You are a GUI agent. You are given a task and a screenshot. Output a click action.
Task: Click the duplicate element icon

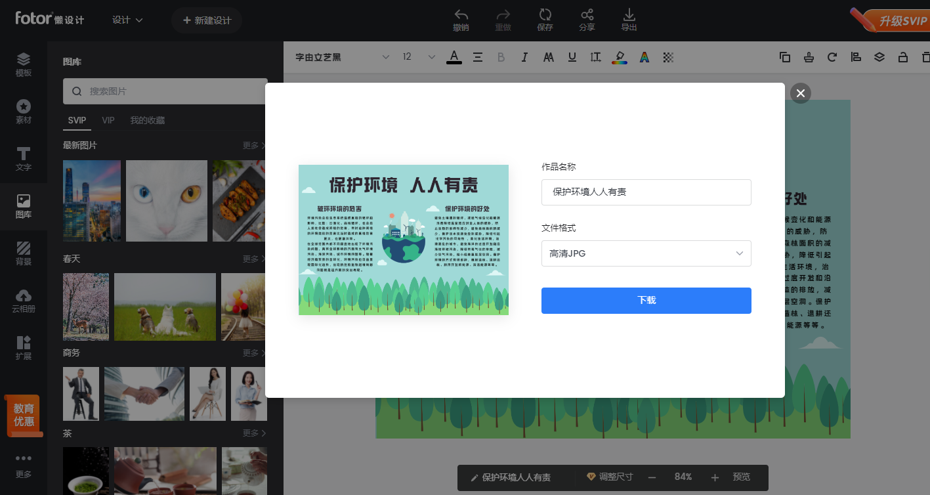[785, 57]
